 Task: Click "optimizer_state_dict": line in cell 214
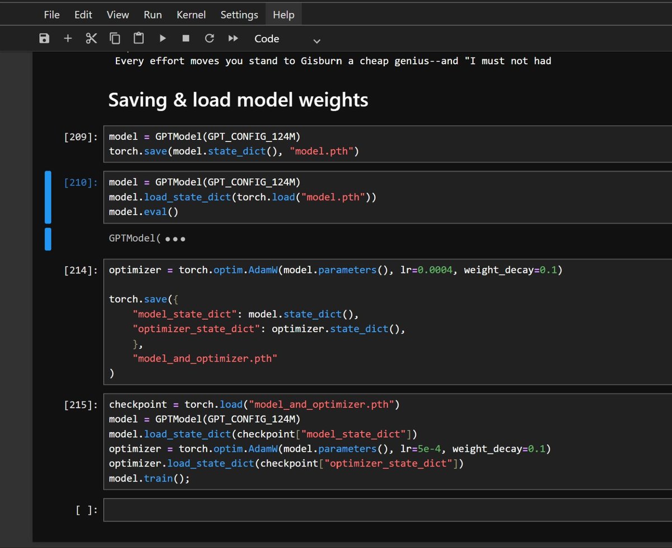pyautogui.click(x=269, y=329)
